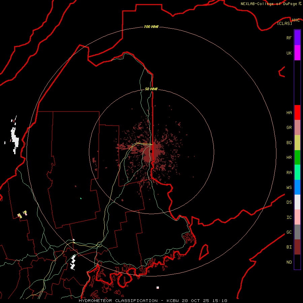303x303 pixels.
Task: Click the yellow big drops echo at lower left
Action: 20,216
